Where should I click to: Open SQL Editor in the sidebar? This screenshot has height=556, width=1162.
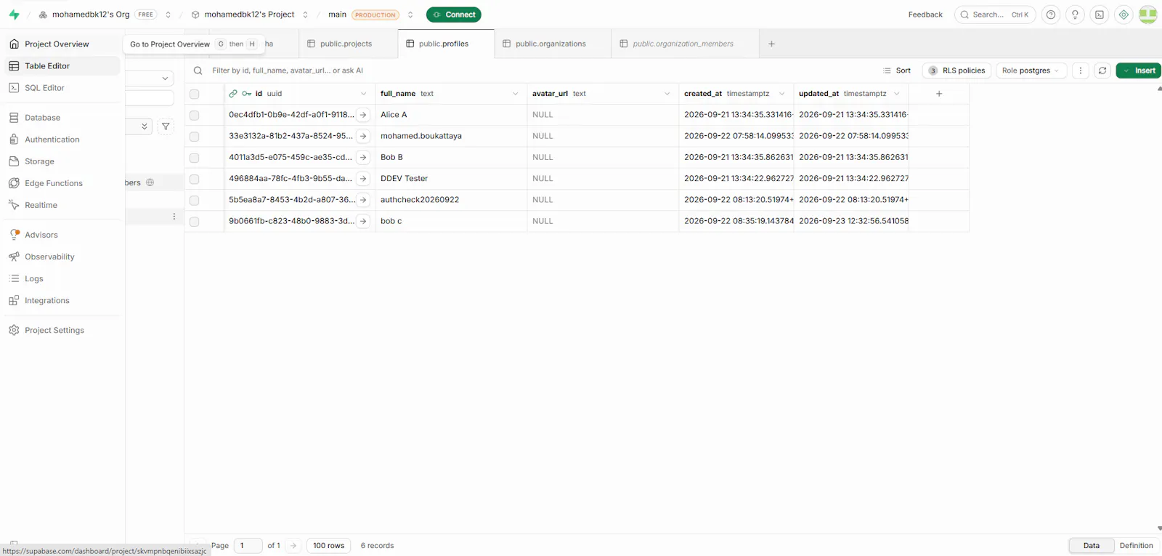click(x=62, y=88)
